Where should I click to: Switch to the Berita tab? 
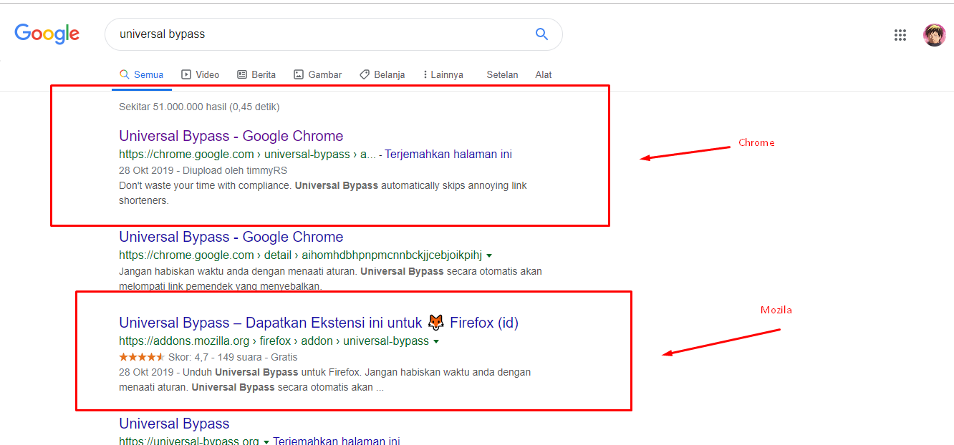[256, 74]
